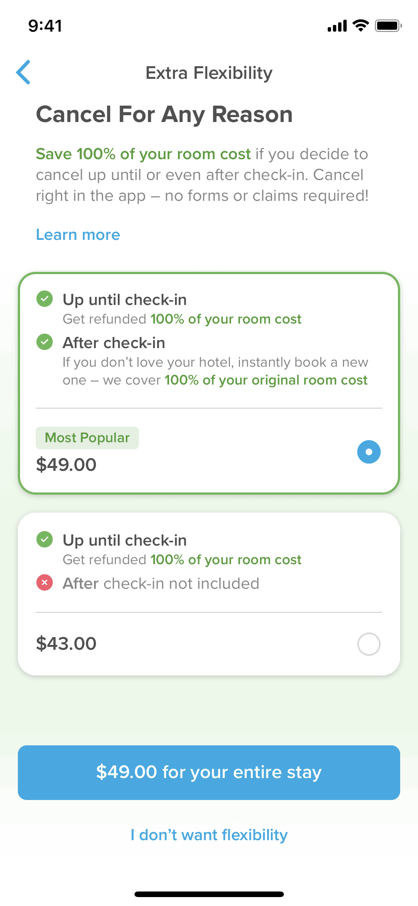
Task: Select the $43.00 plan radio button
Action: tap(369, 644)
